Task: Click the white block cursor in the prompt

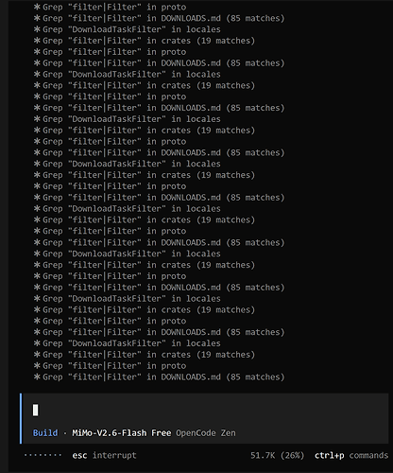Action: click(x=36, y=411)
